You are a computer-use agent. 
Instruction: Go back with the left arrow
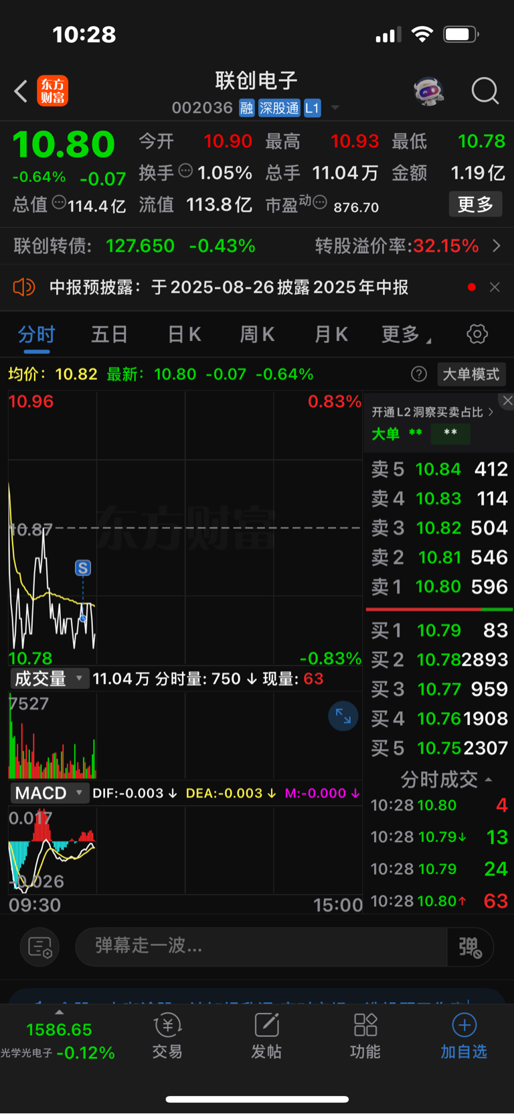21,91
